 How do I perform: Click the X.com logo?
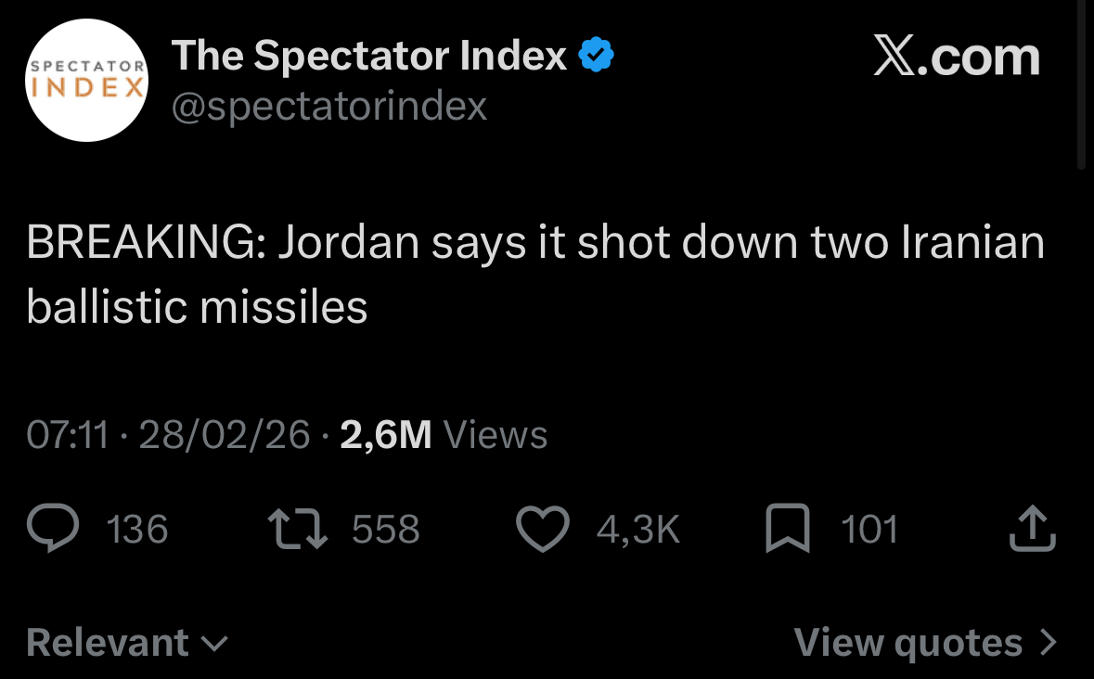[x=957, y=58]
